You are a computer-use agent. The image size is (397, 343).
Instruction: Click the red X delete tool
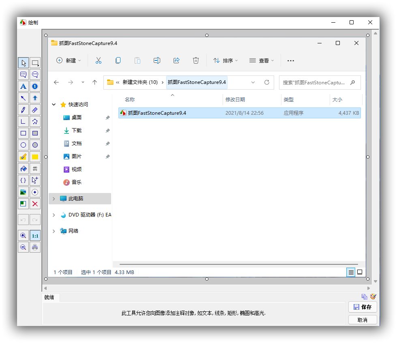35,204
